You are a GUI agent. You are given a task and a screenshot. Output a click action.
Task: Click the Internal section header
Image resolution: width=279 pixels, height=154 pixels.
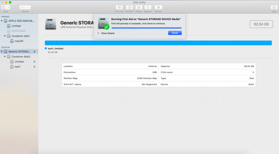[x=5, y=16]
